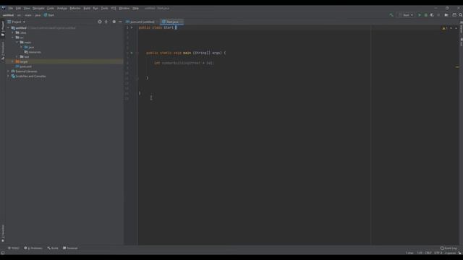Click the tool window toggle icon in the bottom-left corner
Screen dimensions: 463x260
(3, 253)
